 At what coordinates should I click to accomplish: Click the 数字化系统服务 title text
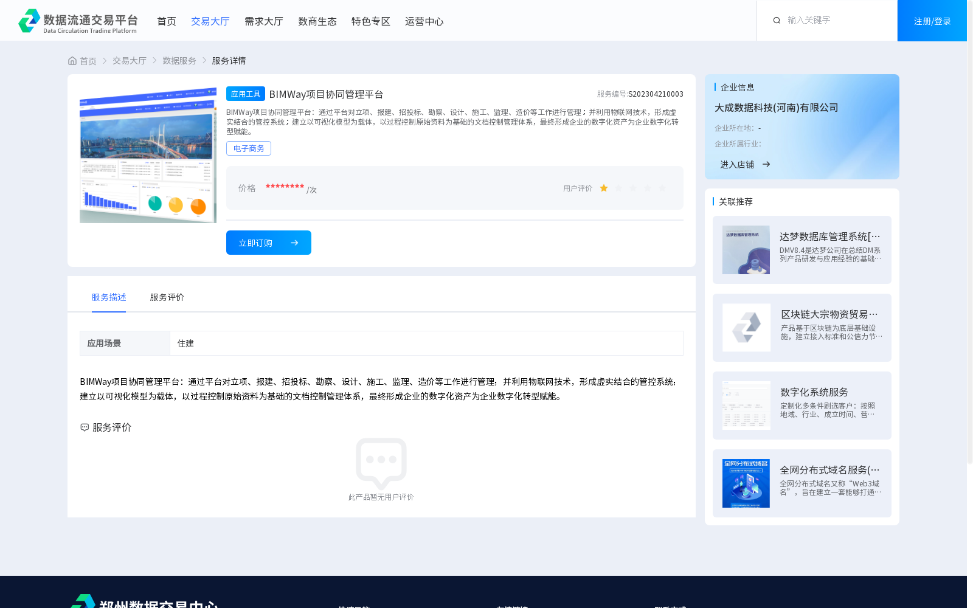tap(814, 392)
